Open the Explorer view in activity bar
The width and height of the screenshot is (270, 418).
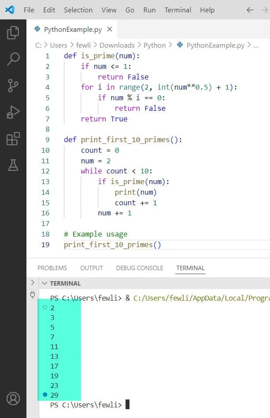13,32
